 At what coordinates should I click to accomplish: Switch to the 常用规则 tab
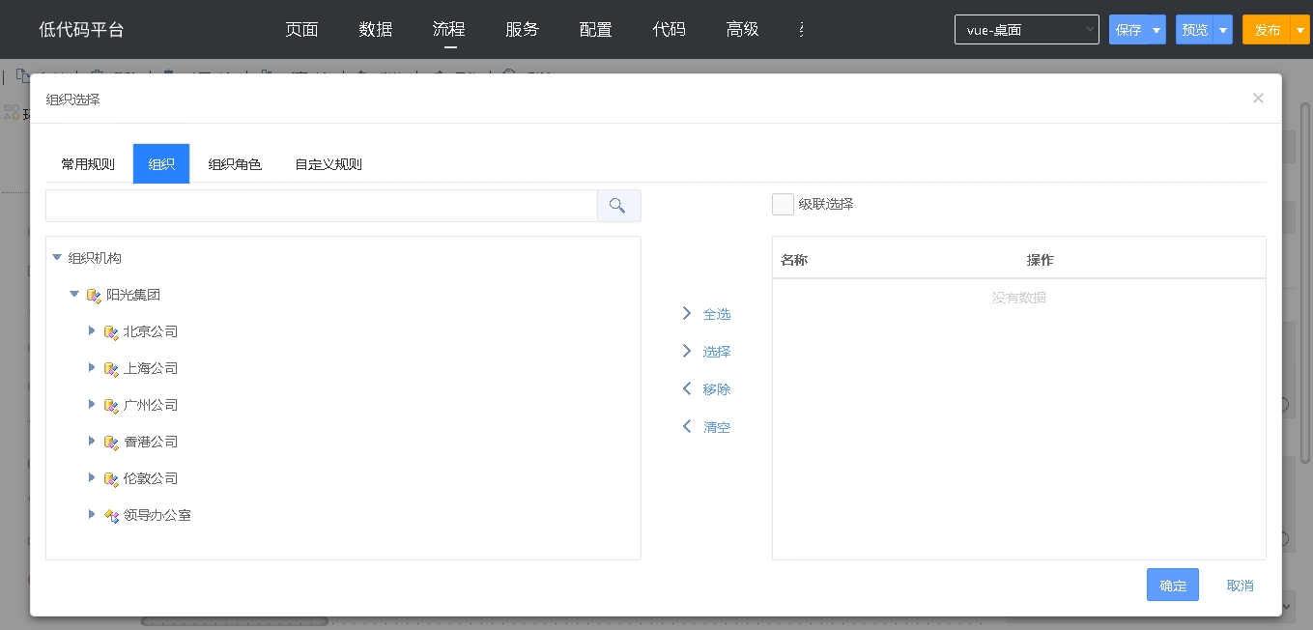[x=88, y=164]
